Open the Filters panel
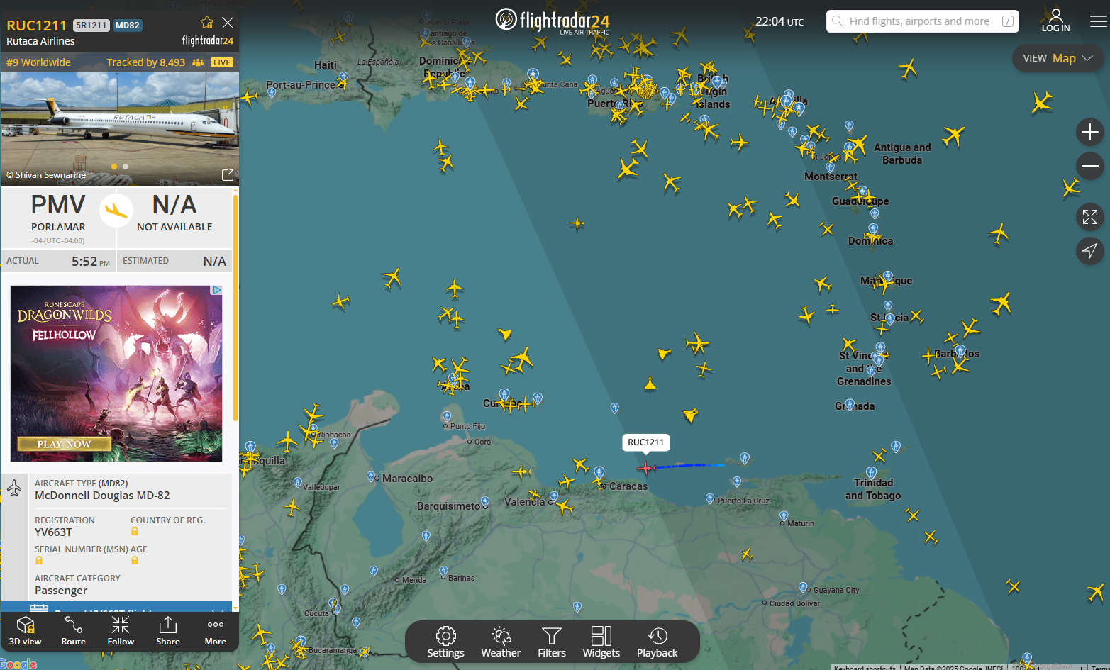The height and width of the screenshot is (670, 1110). pos(552,642)
